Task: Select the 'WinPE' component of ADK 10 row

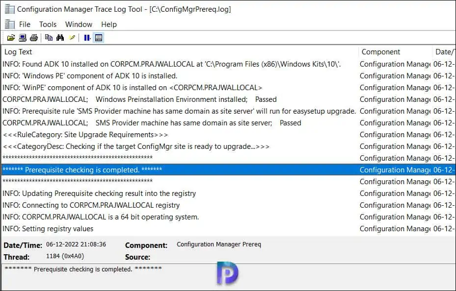Action: [228, 88]
